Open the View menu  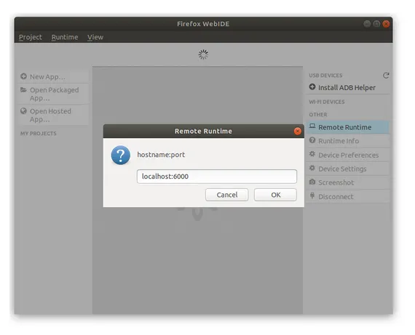click(95, 37)
